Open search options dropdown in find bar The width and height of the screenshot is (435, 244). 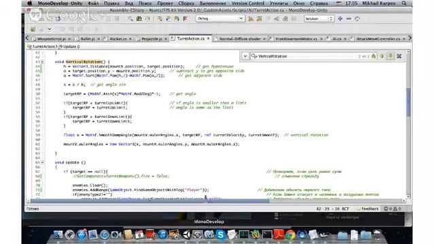click(x=245, y=56)
